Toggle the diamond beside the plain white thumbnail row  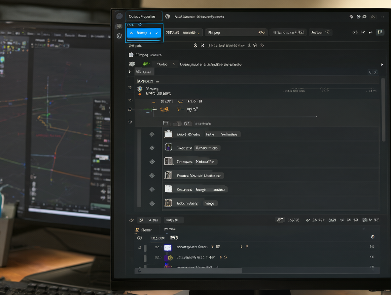coord(152,189)
